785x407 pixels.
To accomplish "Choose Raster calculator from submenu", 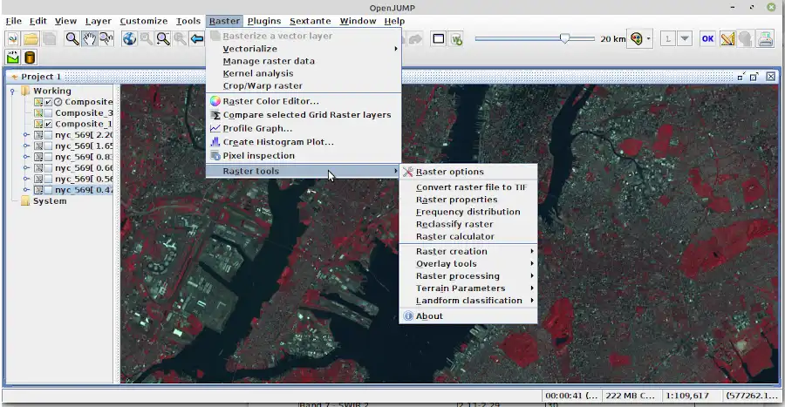I will [x=468, y=236].
